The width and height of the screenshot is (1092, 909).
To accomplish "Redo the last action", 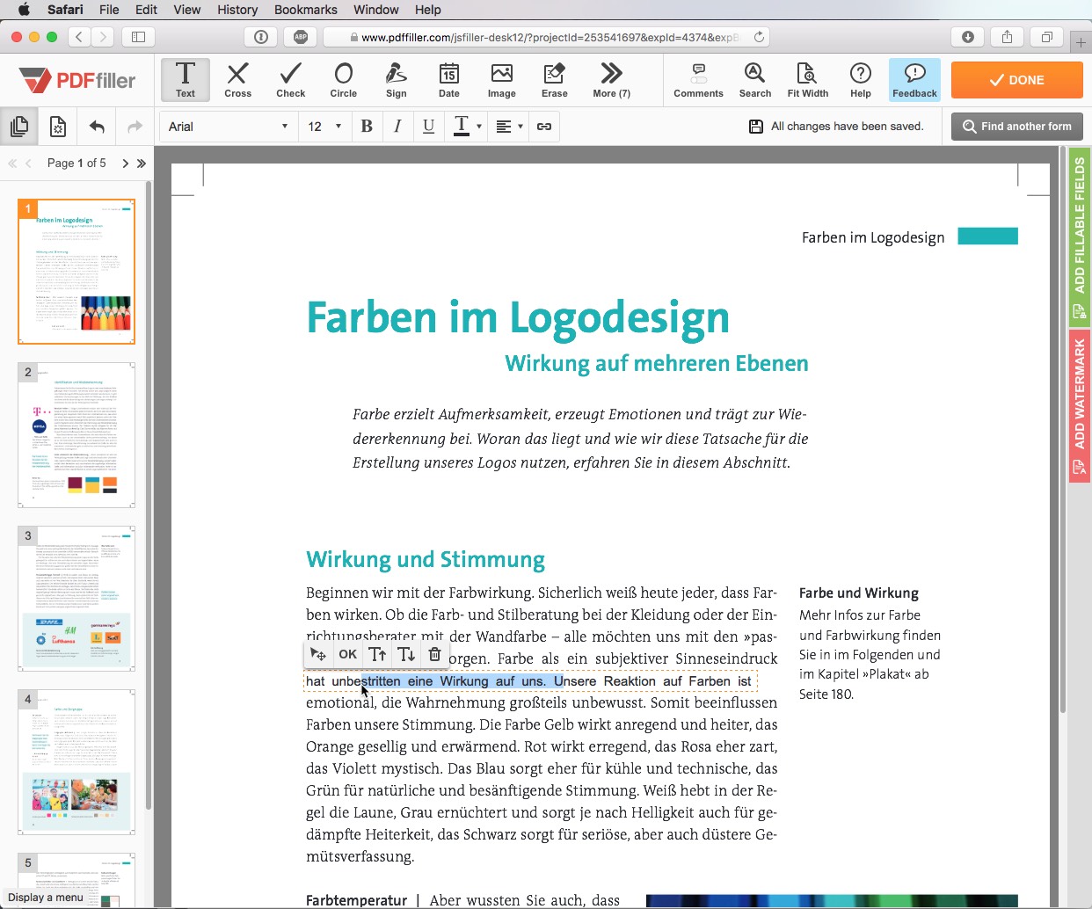I will (x=135, y=127).
